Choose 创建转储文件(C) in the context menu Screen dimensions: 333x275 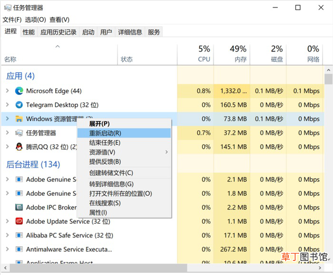124,173
